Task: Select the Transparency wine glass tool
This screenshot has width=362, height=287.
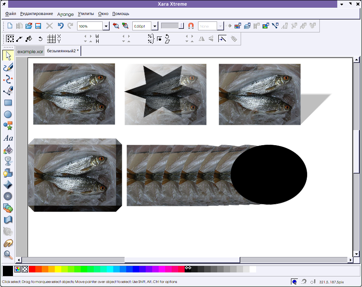Action: (x=8, y=161)
